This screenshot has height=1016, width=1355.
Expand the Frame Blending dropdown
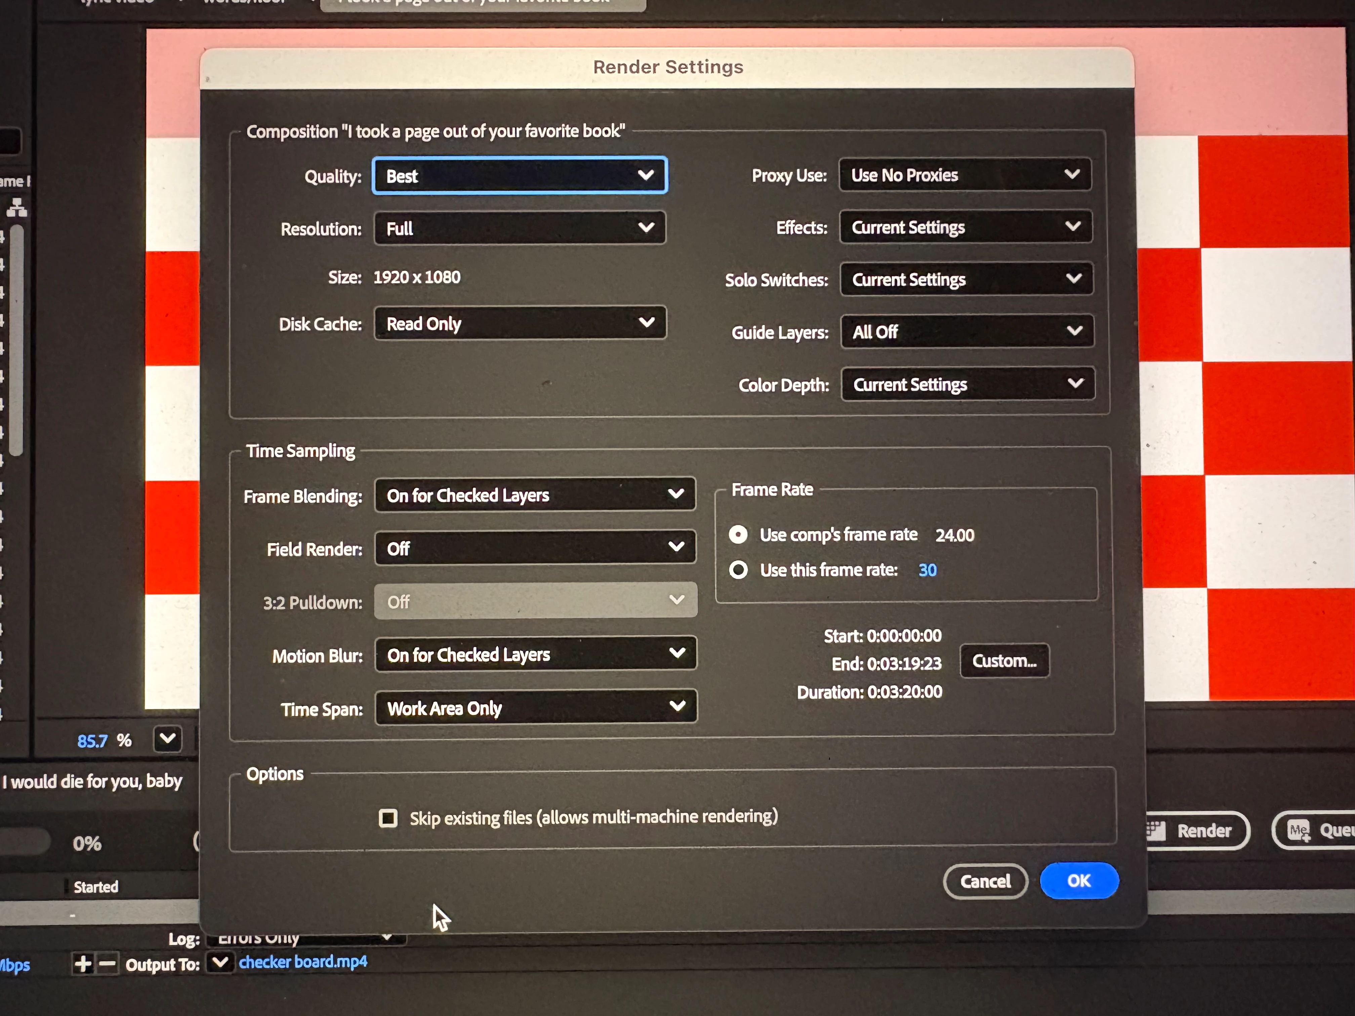click(534, 495)
